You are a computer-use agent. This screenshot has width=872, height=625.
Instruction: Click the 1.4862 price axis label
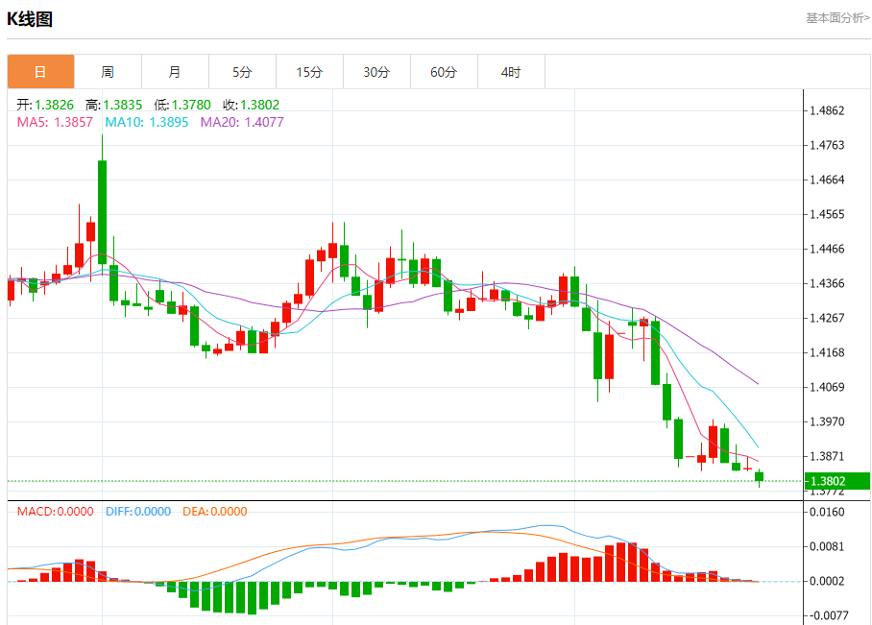click(x=827, y=110)
